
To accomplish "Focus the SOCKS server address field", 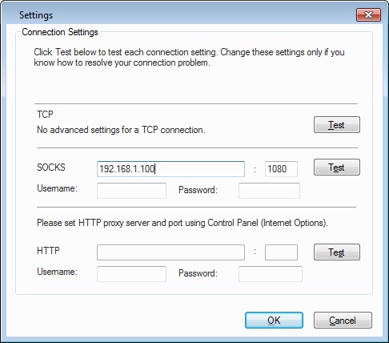I will (x=170, y=169).
